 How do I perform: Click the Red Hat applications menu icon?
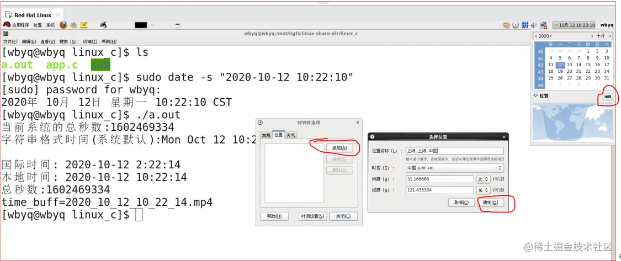pyautogui.click(x=7, y=25)
